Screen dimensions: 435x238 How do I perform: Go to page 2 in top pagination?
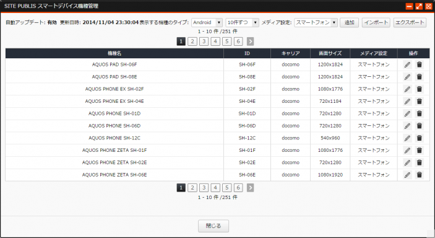click(192, 42)
